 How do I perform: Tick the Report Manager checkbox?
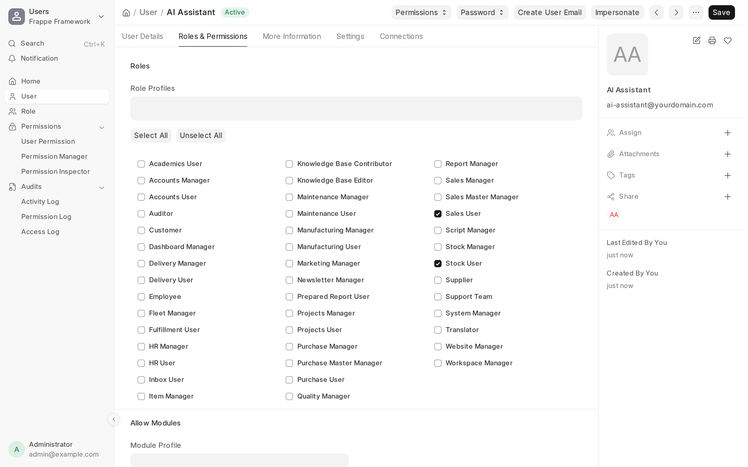[x=438, y=164]
